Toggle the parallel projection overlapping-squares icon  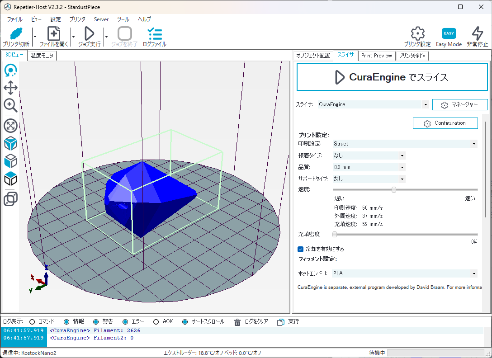[x=10, y=199]
